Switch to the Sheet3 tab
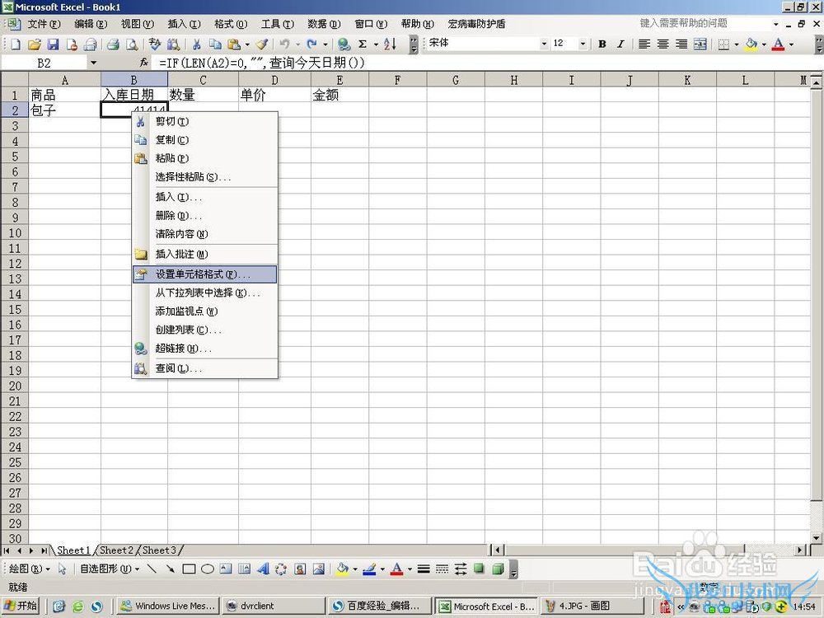 coord(159,550)
